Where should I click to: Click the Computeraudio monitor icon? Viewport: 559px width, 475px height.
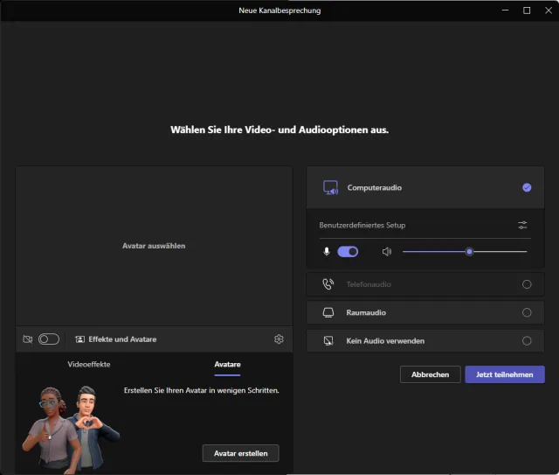pyautogui.click(x=330, y=187)
